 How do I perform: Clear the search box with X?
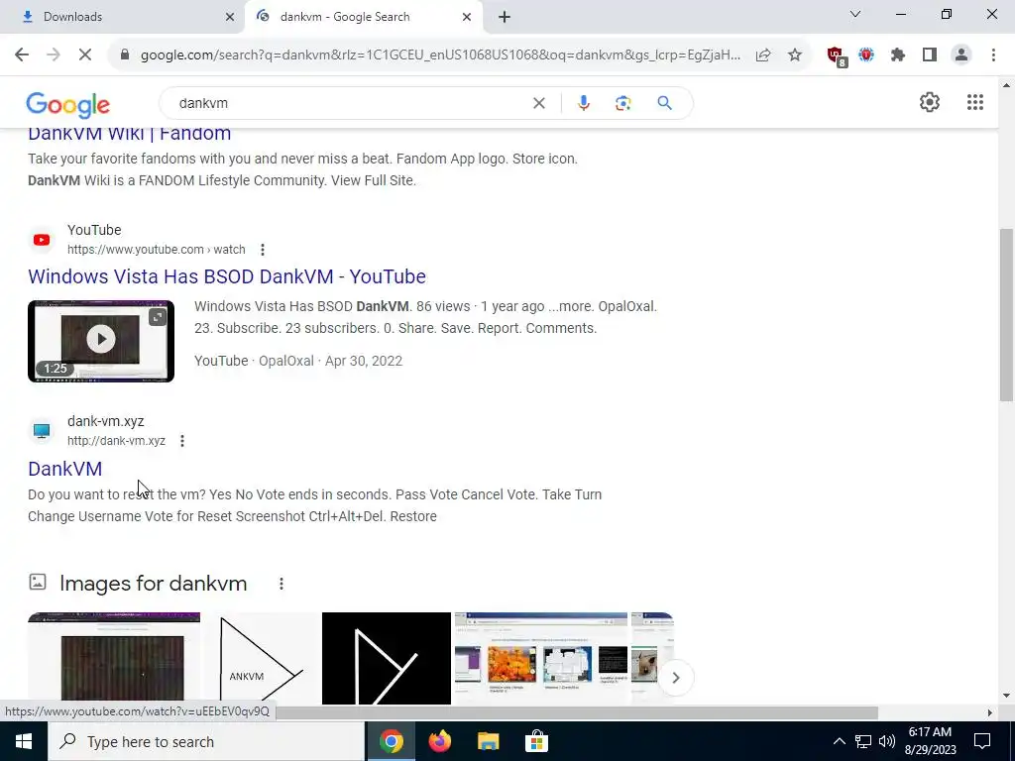click(x=538, y=103)
